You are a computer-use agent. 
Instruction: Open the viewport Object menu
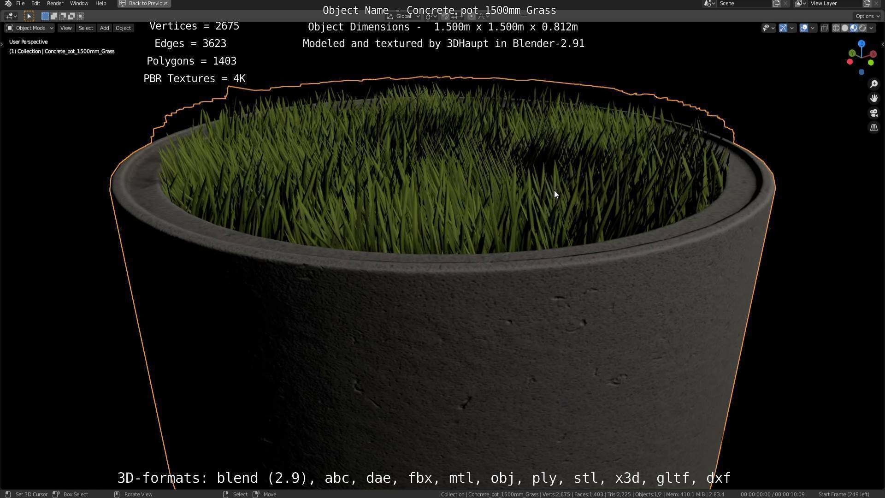[x=123, y=28]
